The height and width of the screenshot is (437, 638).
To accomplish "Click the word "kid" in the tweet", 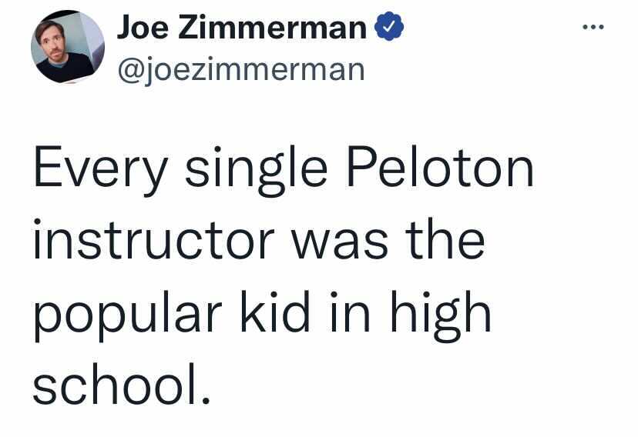I will click(274, 312).
